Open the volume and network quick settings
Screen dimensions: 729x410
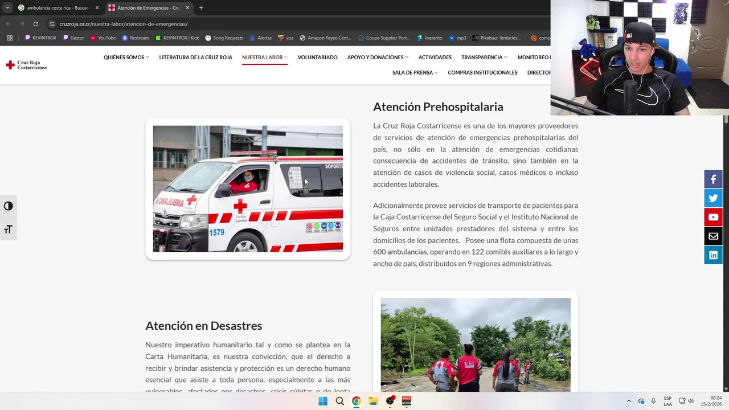tap(686, 401)
